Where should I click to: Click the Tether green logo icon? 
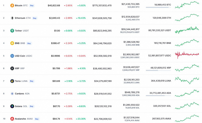[12, 31]
